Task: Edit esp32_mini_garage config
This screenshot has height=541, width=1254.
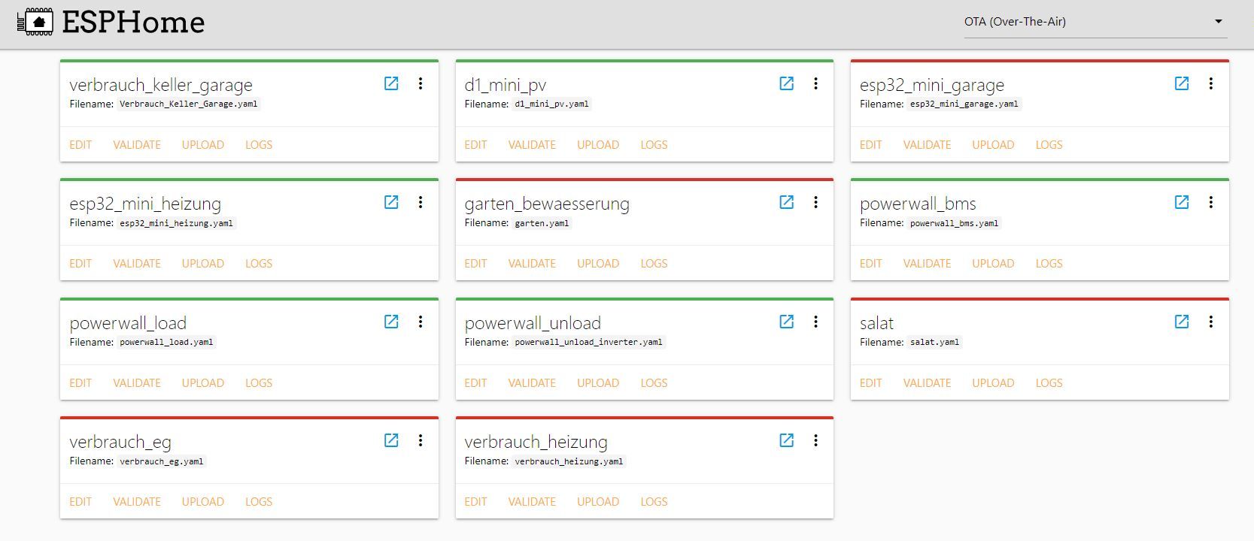Action: coord(870,145)
